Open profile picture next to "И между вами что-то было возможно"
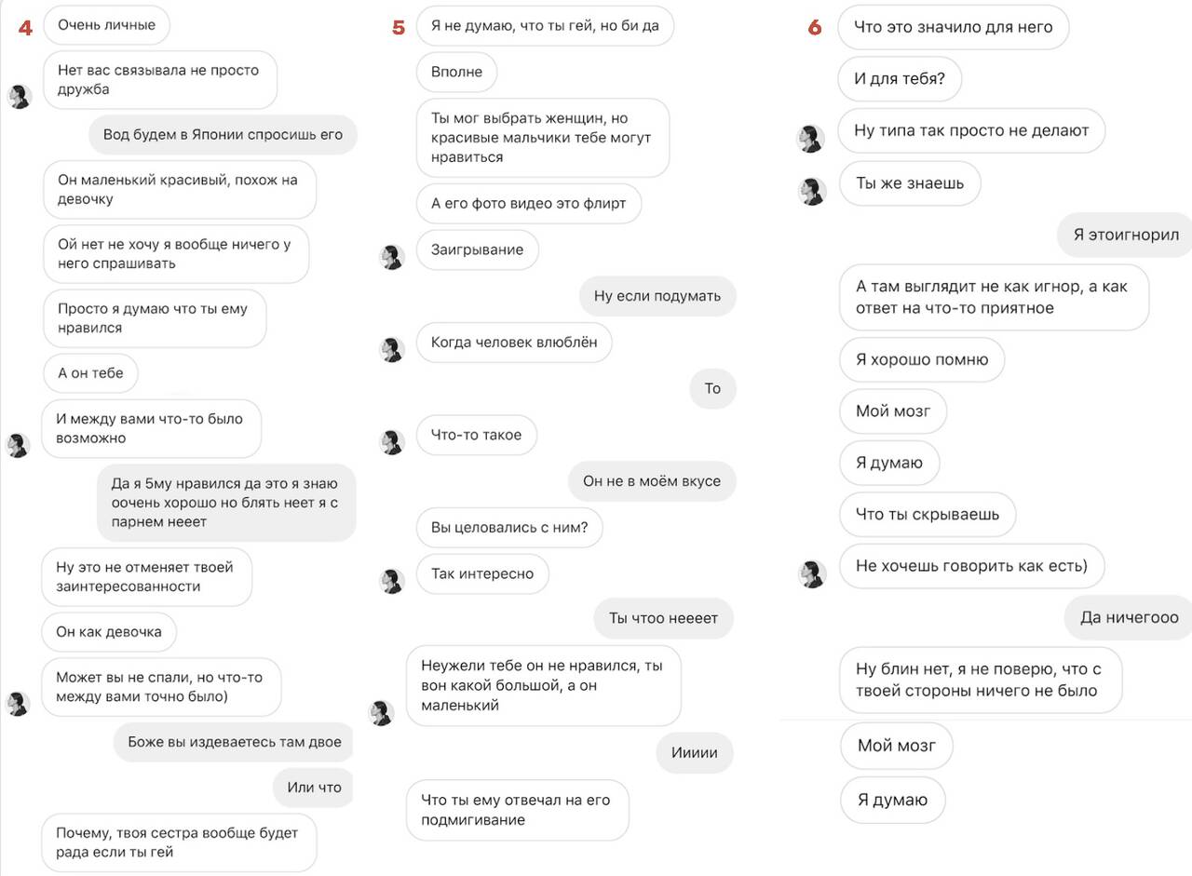The image size is (1192, 876). pos(19,445)
